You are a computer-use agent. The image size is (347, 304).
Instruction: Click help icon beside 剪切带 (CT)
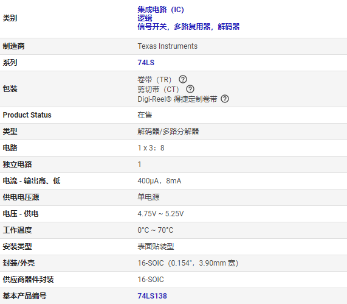(x=190, y=89)
